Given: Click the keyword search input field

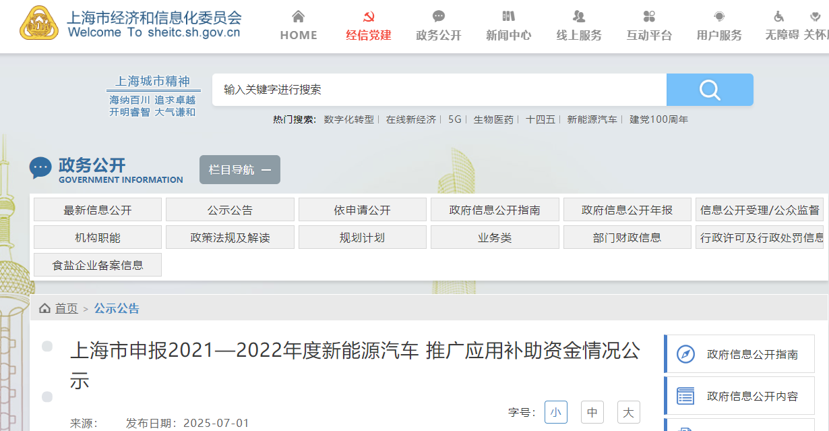Looking at the screenshot, I should (439, 90).
